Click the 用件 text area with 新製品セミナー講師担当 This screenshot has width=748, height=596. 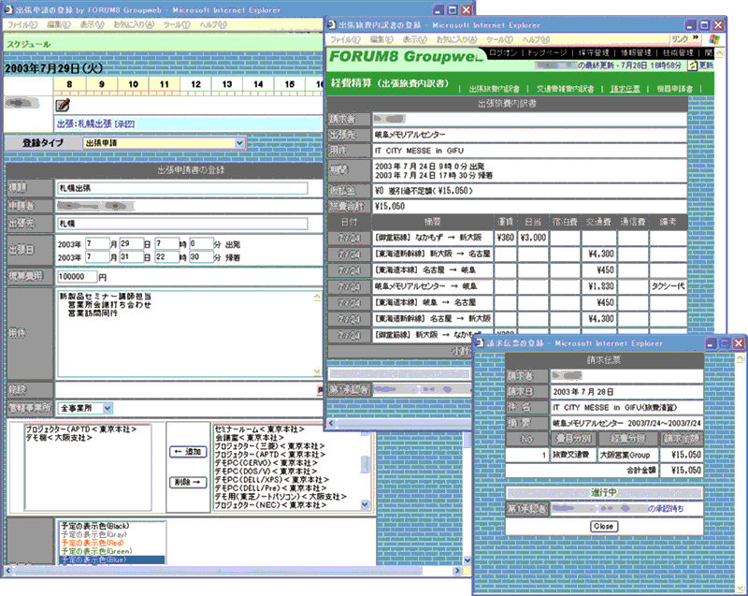coord(189,333)
